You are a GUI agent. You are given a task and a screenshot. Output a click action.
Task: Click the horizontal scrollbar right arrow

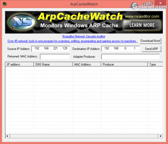tap(161, 136)
